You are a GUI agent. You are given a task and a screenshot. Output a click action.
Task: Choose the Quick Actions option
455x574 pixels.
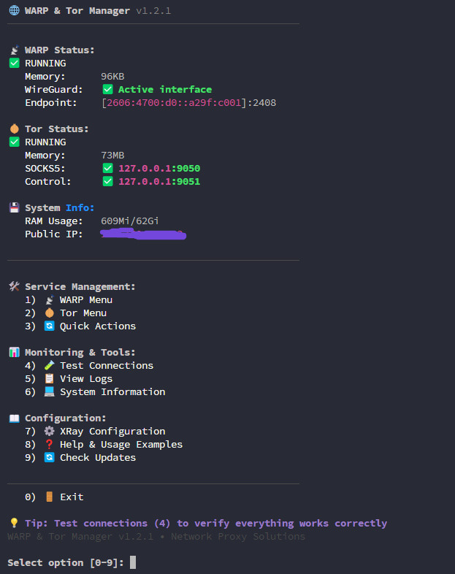(x=97, y=326)
